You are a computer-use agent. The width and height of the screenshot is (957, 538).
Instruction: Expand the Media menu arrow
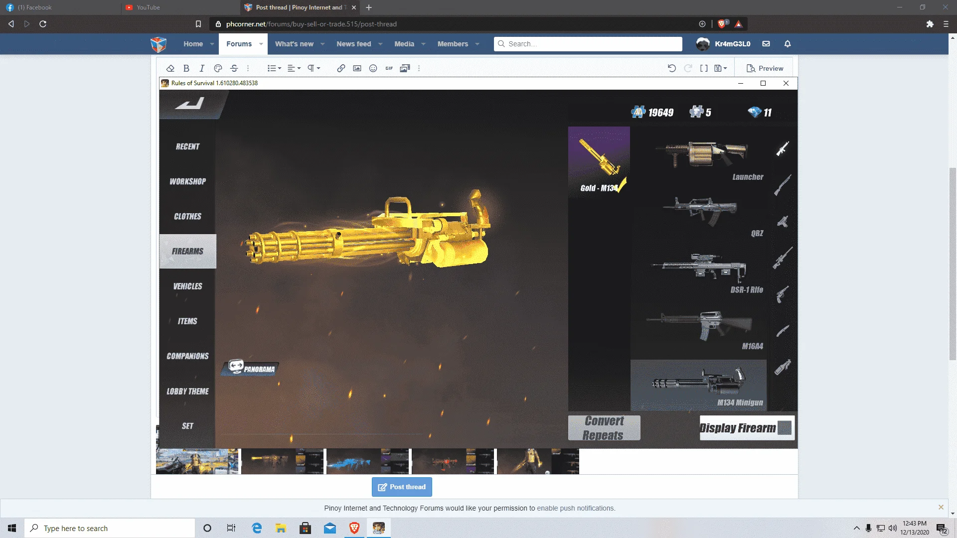click(x=423, y=44)
